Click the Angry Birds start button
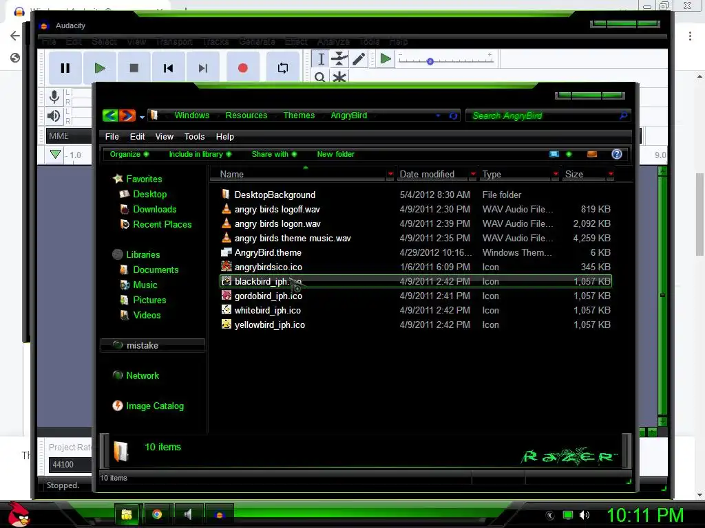This screenshot has width=705, height=528. (19, 514)
